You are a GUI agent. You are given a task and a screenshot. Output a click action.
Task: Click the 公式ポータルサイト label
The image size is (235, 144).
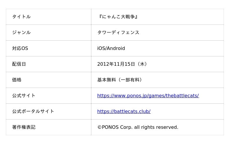pos(33,111)
